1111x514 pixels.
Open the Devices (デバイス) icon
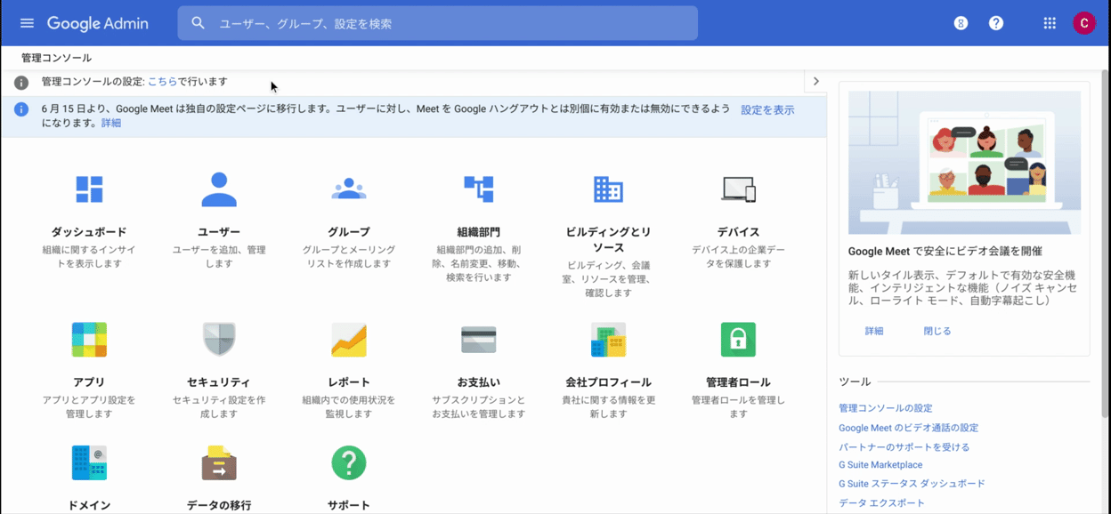coord(738,189)
